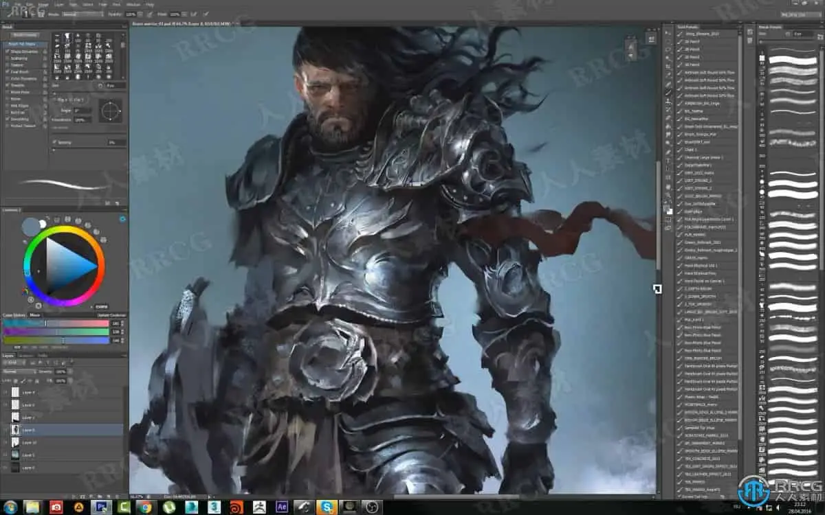
Task: Toggle the Smoothing checkbox
Action: pos(7,118)
